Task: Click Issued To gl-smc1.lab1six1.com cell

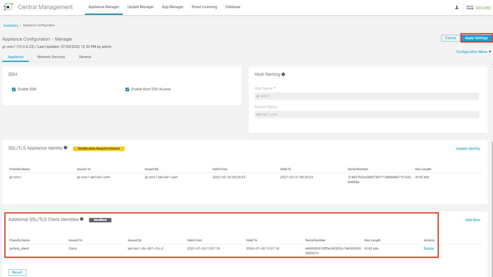Action: pos(93,177)
